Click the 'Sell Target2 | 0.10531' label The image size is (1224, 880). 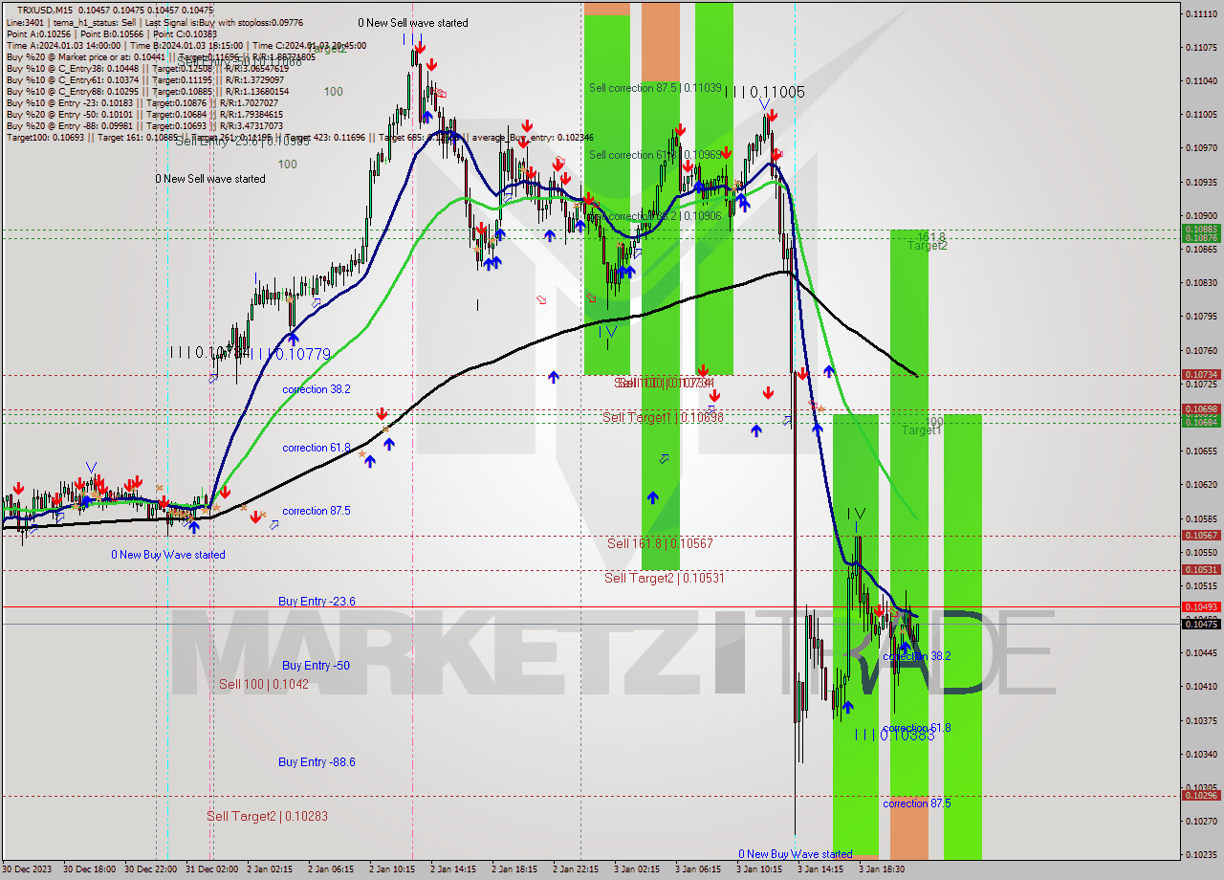point(664,578)
